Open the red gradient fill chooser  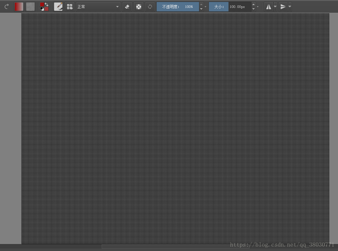tap(19, 7)
